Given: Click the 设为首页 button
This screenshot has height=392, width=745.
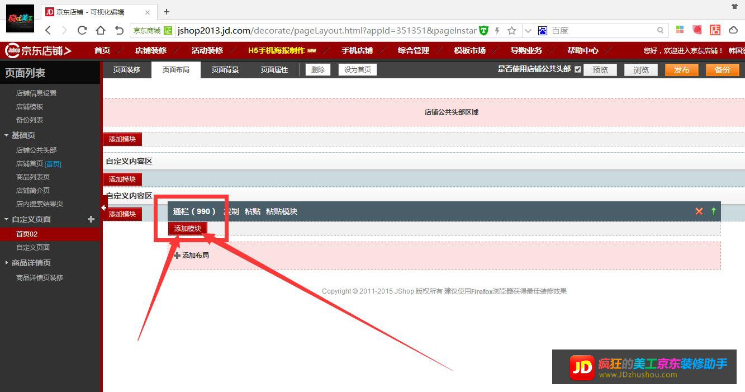Looking at the screenshot, I should 358,70.
